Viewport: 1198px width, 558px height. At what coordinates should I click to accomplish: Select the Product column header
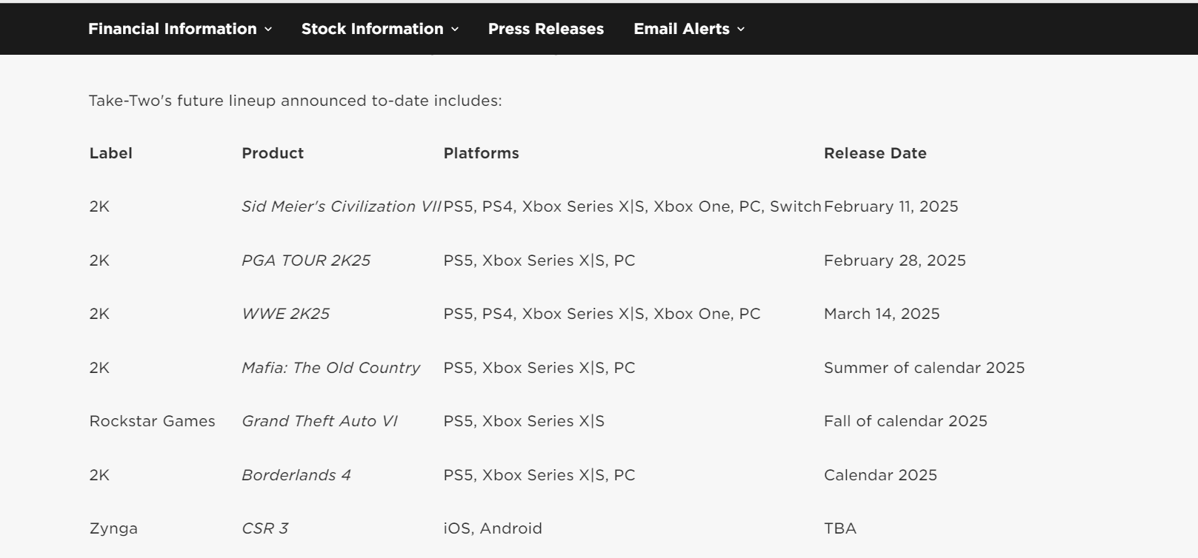click(x=273, y=153)
